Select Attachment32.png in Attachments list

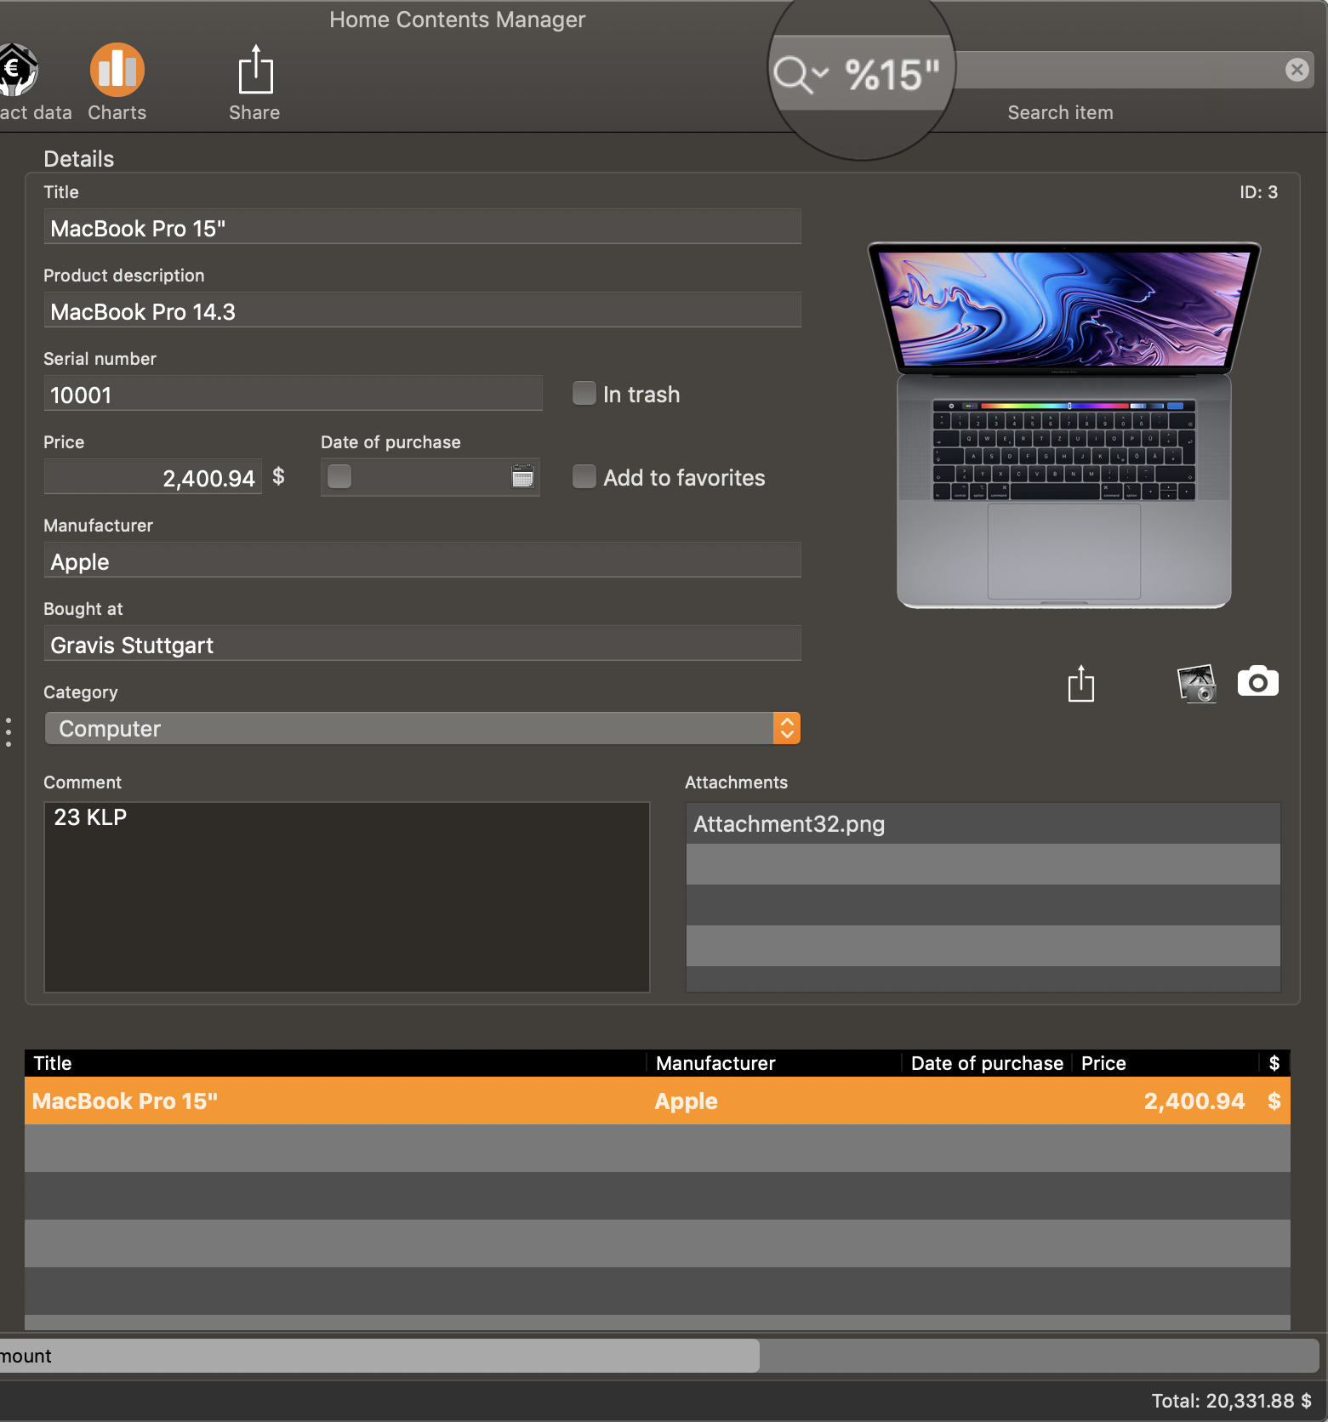point(983,824)
